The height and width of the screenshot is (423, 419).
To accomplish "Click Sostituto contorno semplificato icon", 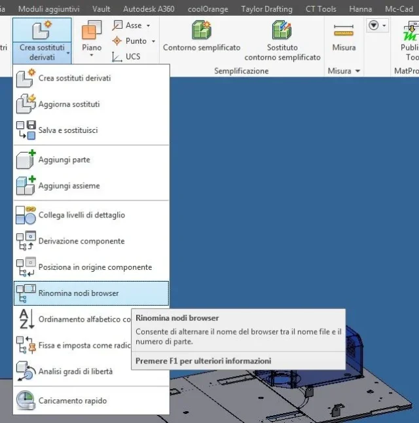I will (282, 29).
